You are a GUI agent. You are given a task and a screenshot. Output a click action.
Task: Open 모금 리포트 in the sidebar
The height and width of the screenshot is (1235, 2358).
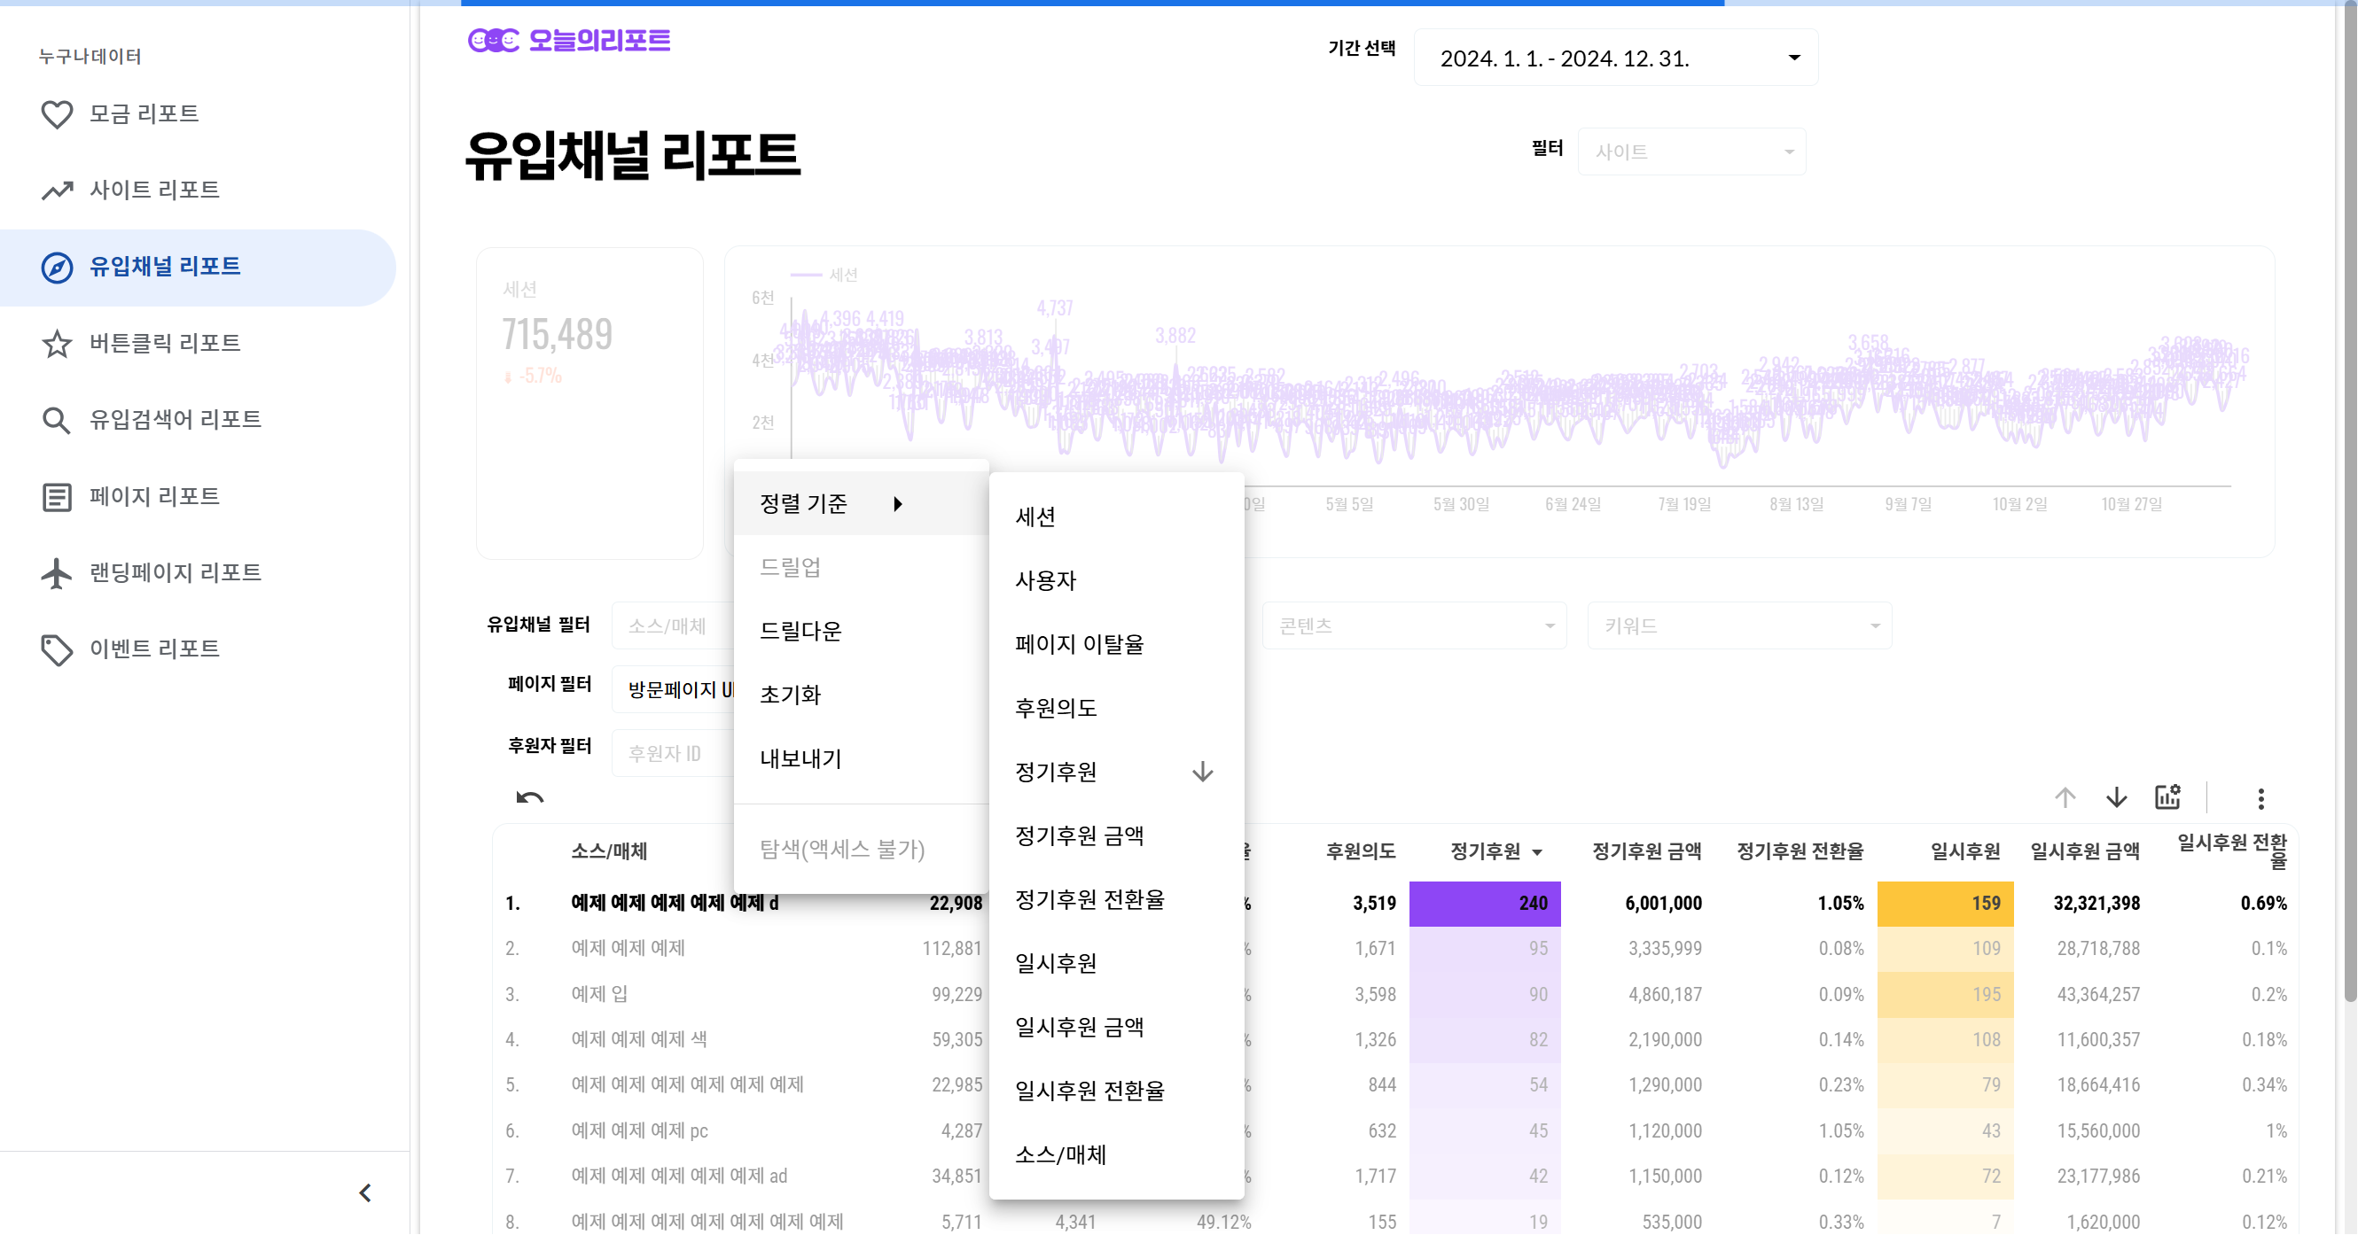click(198, 114)
